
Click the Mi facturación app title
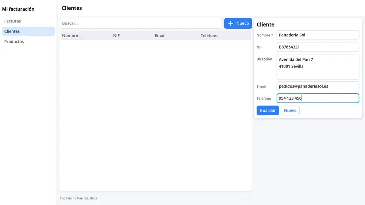tap(18, 9)
